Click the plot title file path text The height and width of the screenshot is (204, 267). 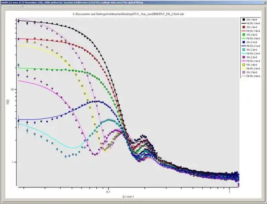(128, 14)
